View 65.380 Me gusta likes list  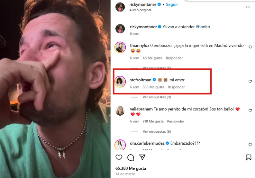point(131,168)
